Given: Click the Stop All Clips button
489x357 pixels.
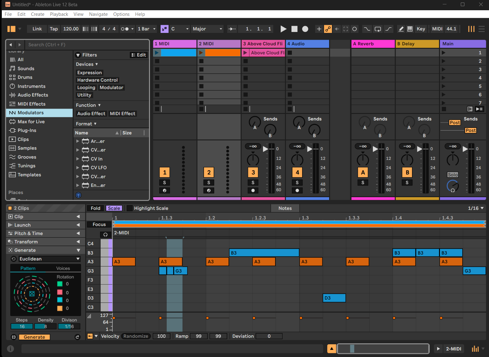Looking at the screenshot, I should pos(444,109).
